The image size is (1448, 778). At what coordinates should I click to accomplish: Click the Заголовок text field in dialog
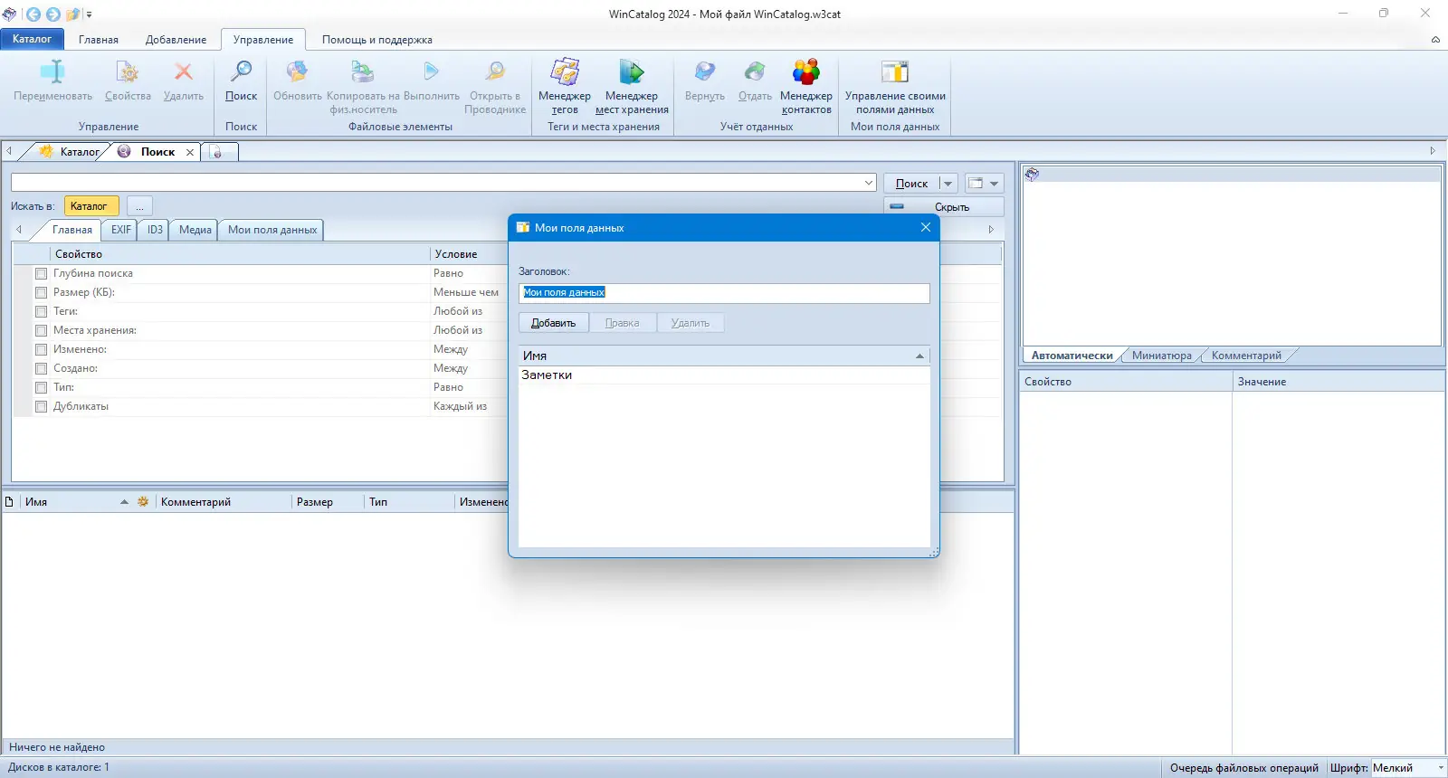pyautogui.click(x=724, y=292)
